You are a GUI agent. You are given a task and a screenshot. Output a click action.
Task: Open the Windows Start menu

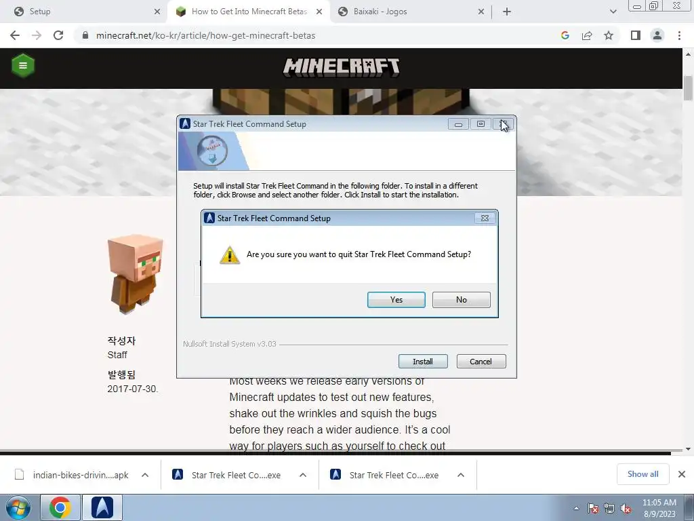[18, 507]
